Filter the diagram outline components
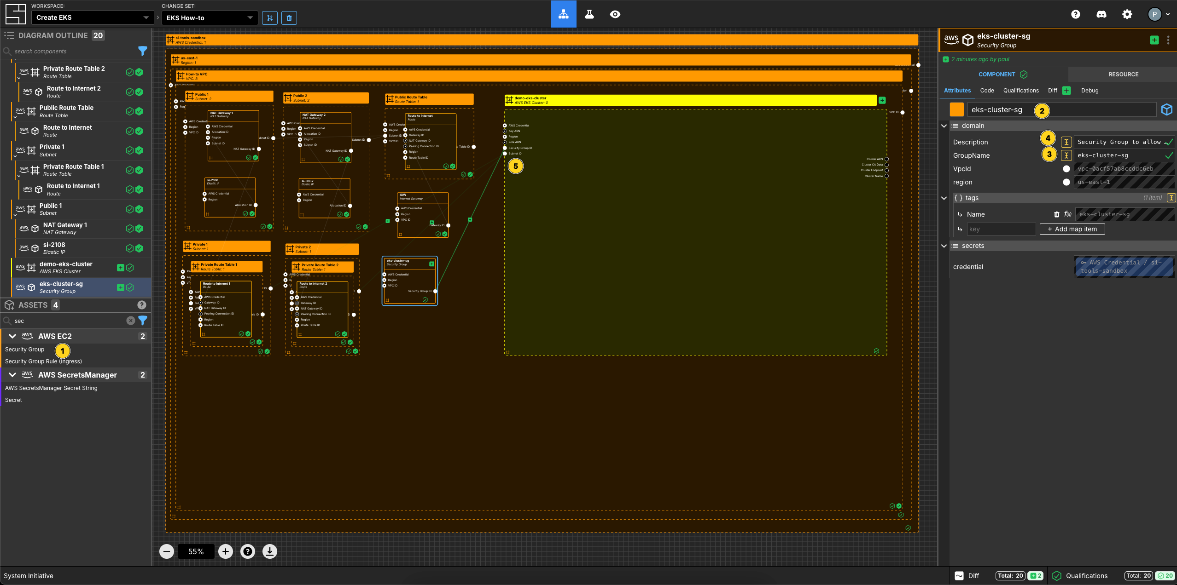The image size is (1177, 585). tap(143, 51)
